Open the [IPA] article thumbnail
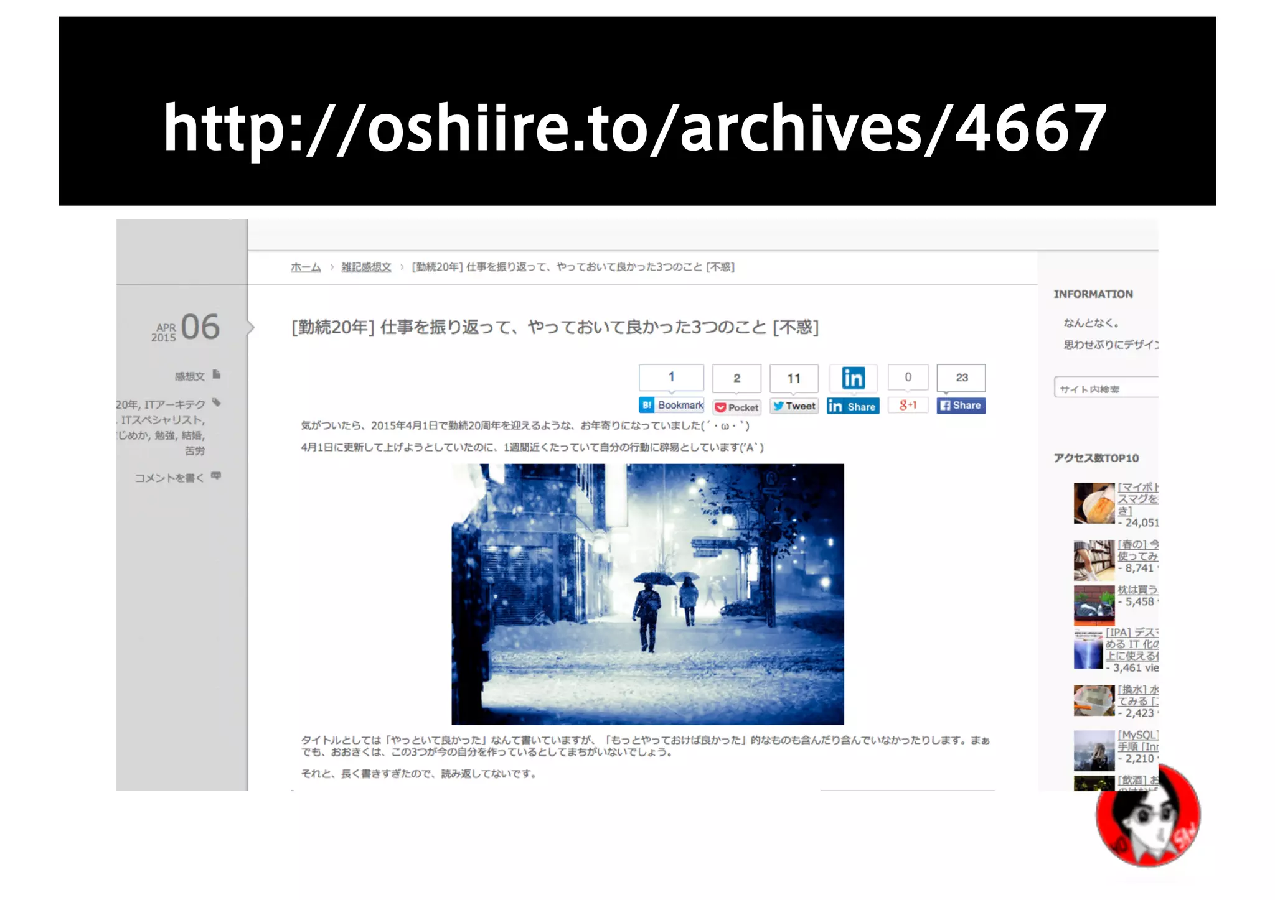1275x900 pixels. tap(1088, 649)
